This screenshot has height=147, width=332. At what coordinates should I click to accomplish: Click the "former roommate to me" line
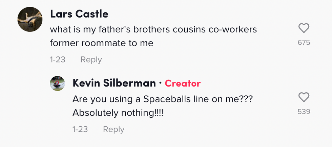[x=102, y=43]
